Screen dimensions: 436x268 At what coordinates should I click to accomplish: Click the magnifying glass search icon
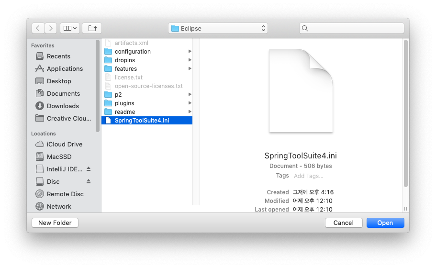[305, 28]
